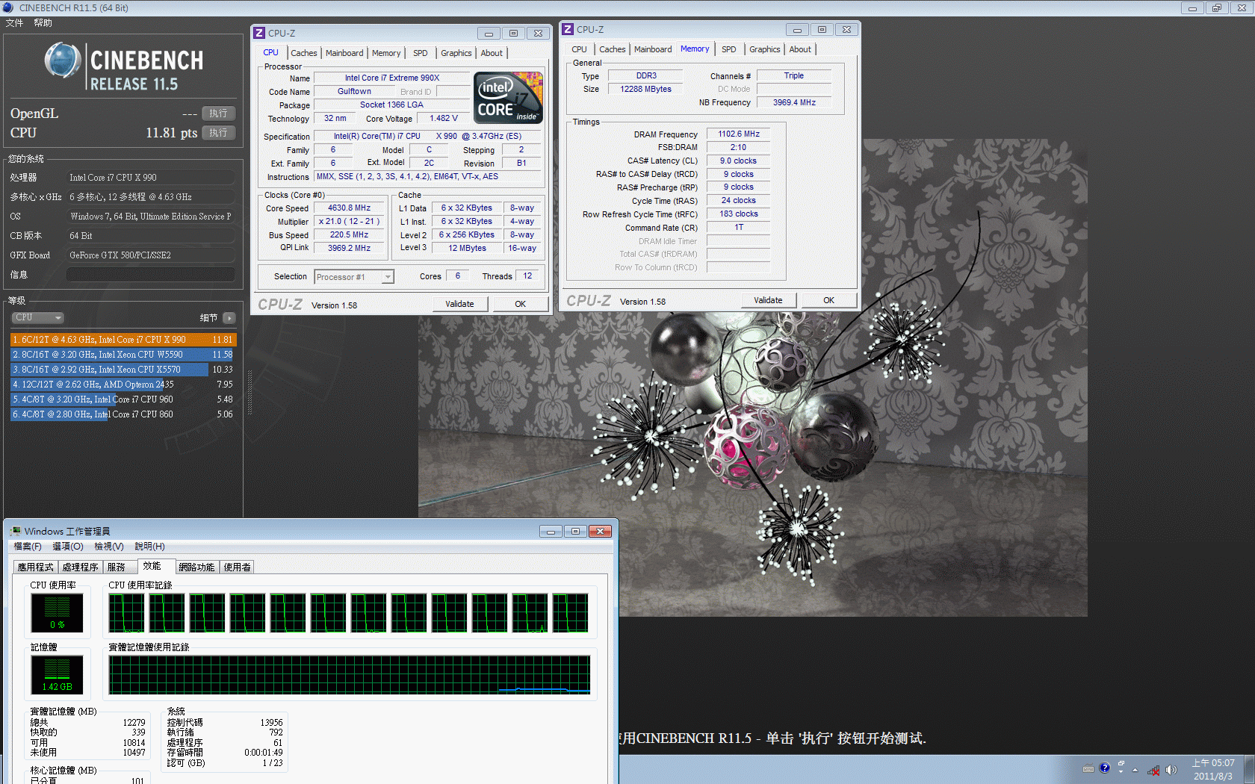Select ranking row 4 AMD Opteron 2435
Image resolution: width=1255 pixels, height=784 pixels.
click(123, 385)
